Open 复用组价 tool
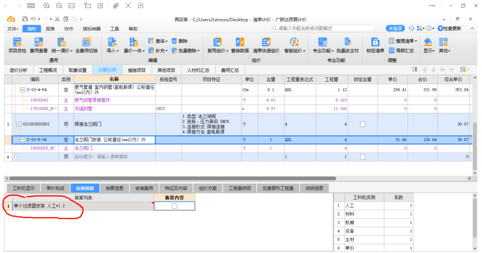482x253 pixels. (217, 42)
